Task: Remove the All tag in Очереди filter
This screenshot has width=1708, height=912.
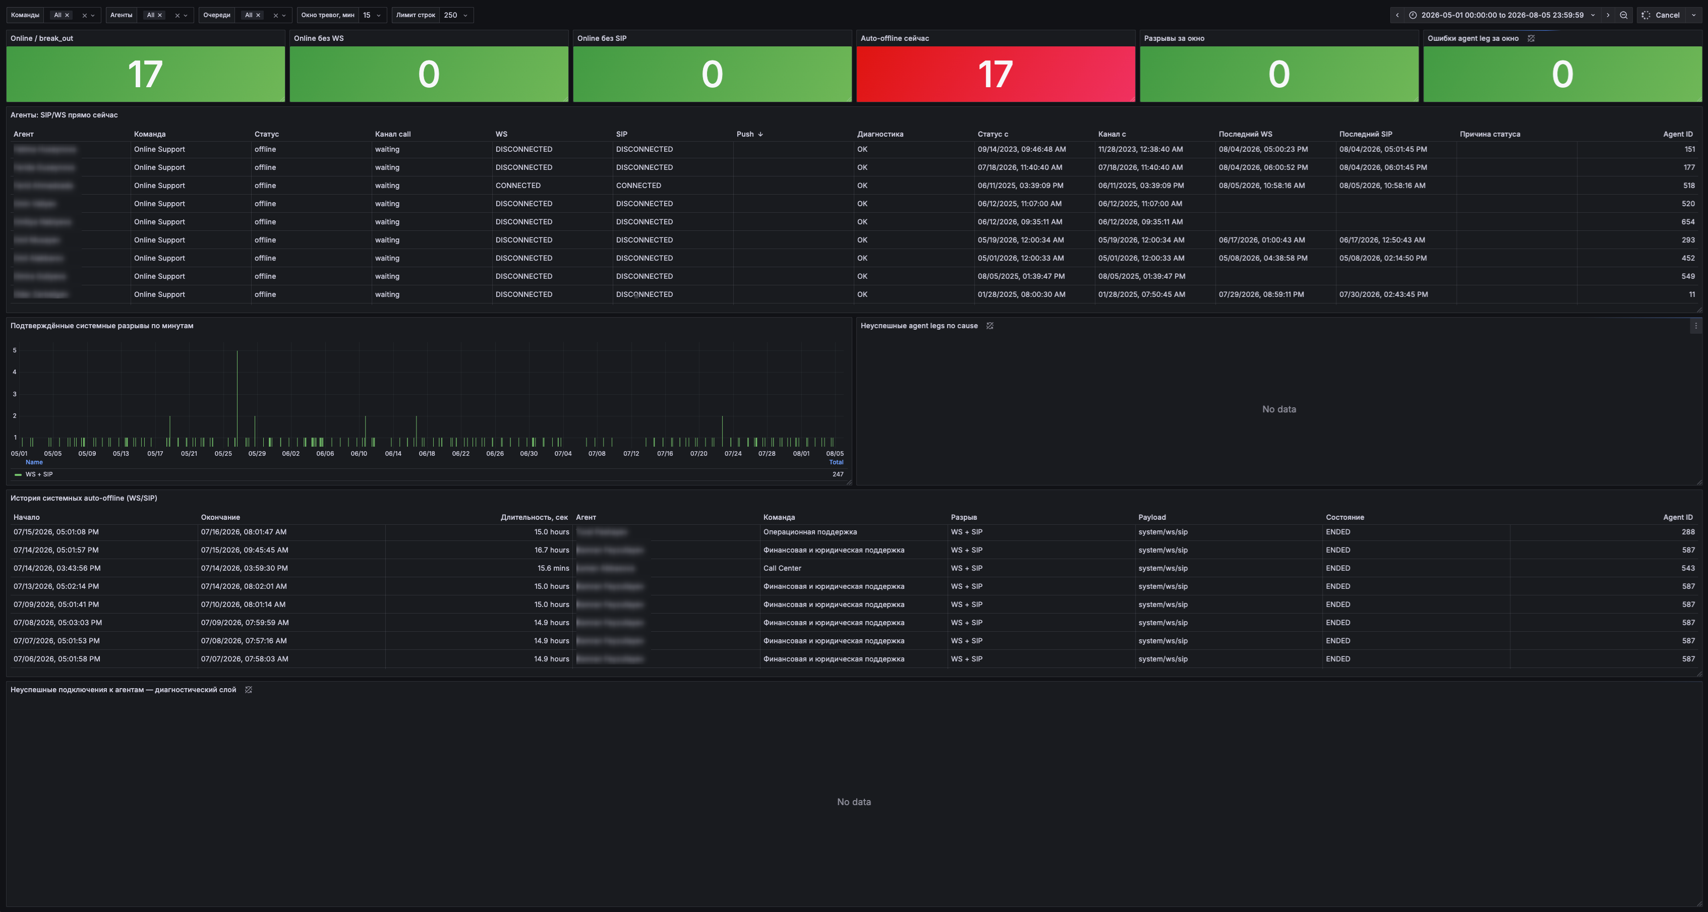Action: (x=258, y=15)
